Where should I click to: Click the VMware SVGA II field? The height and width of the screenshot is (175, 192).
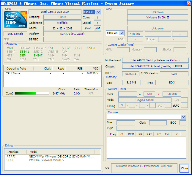pyautogui.click(x=158, y=18)
